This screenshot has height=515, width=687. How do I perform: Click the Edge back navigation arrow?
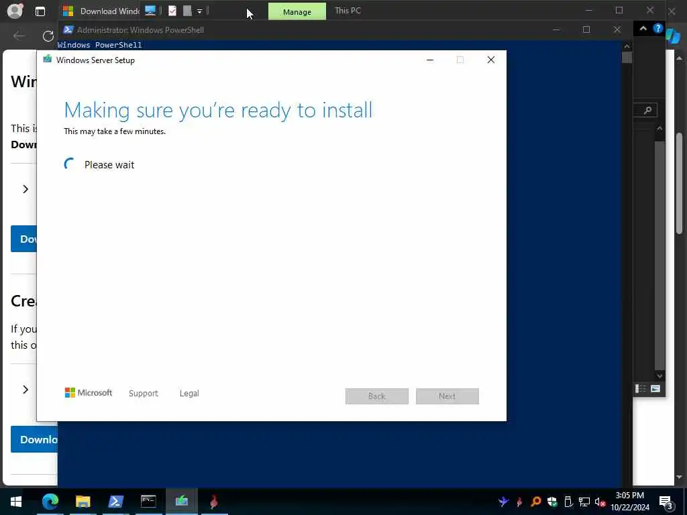coord(19,36)
